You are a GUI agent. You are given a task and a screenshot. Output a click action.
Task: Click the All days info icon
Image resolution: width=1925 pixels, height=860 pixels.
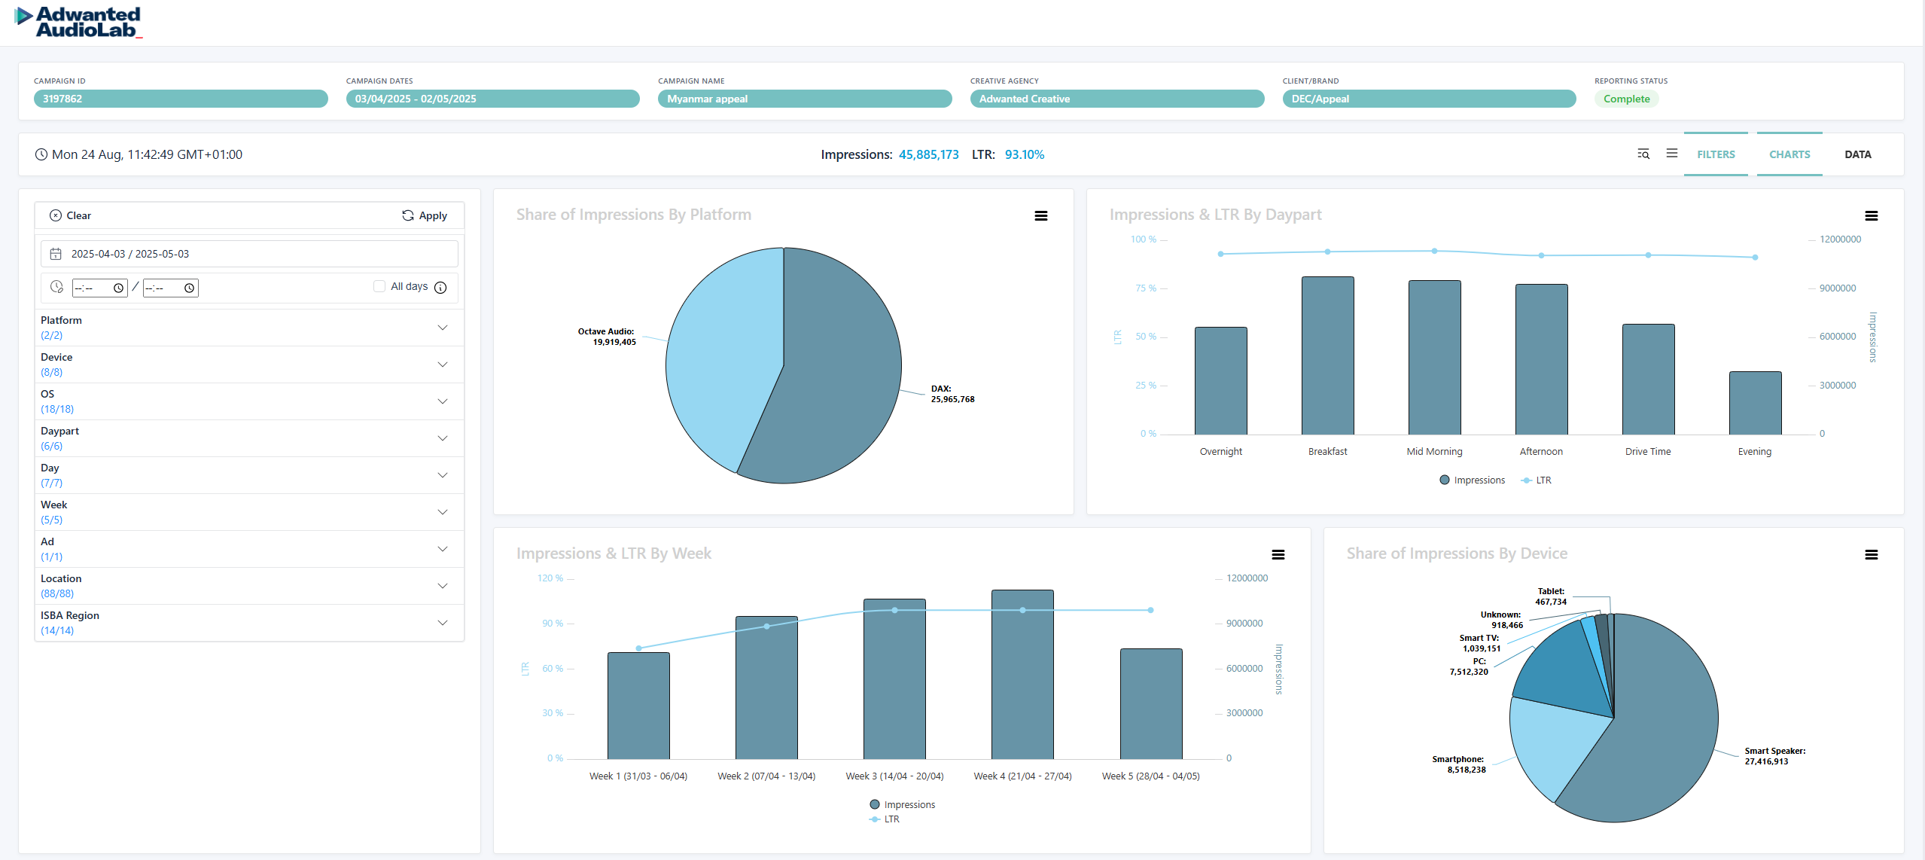click(440, 288)
